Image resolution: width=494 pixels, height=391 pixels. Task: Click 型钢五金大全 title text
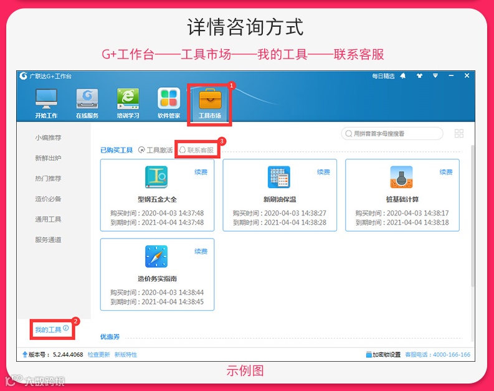[x=157, y=199]
